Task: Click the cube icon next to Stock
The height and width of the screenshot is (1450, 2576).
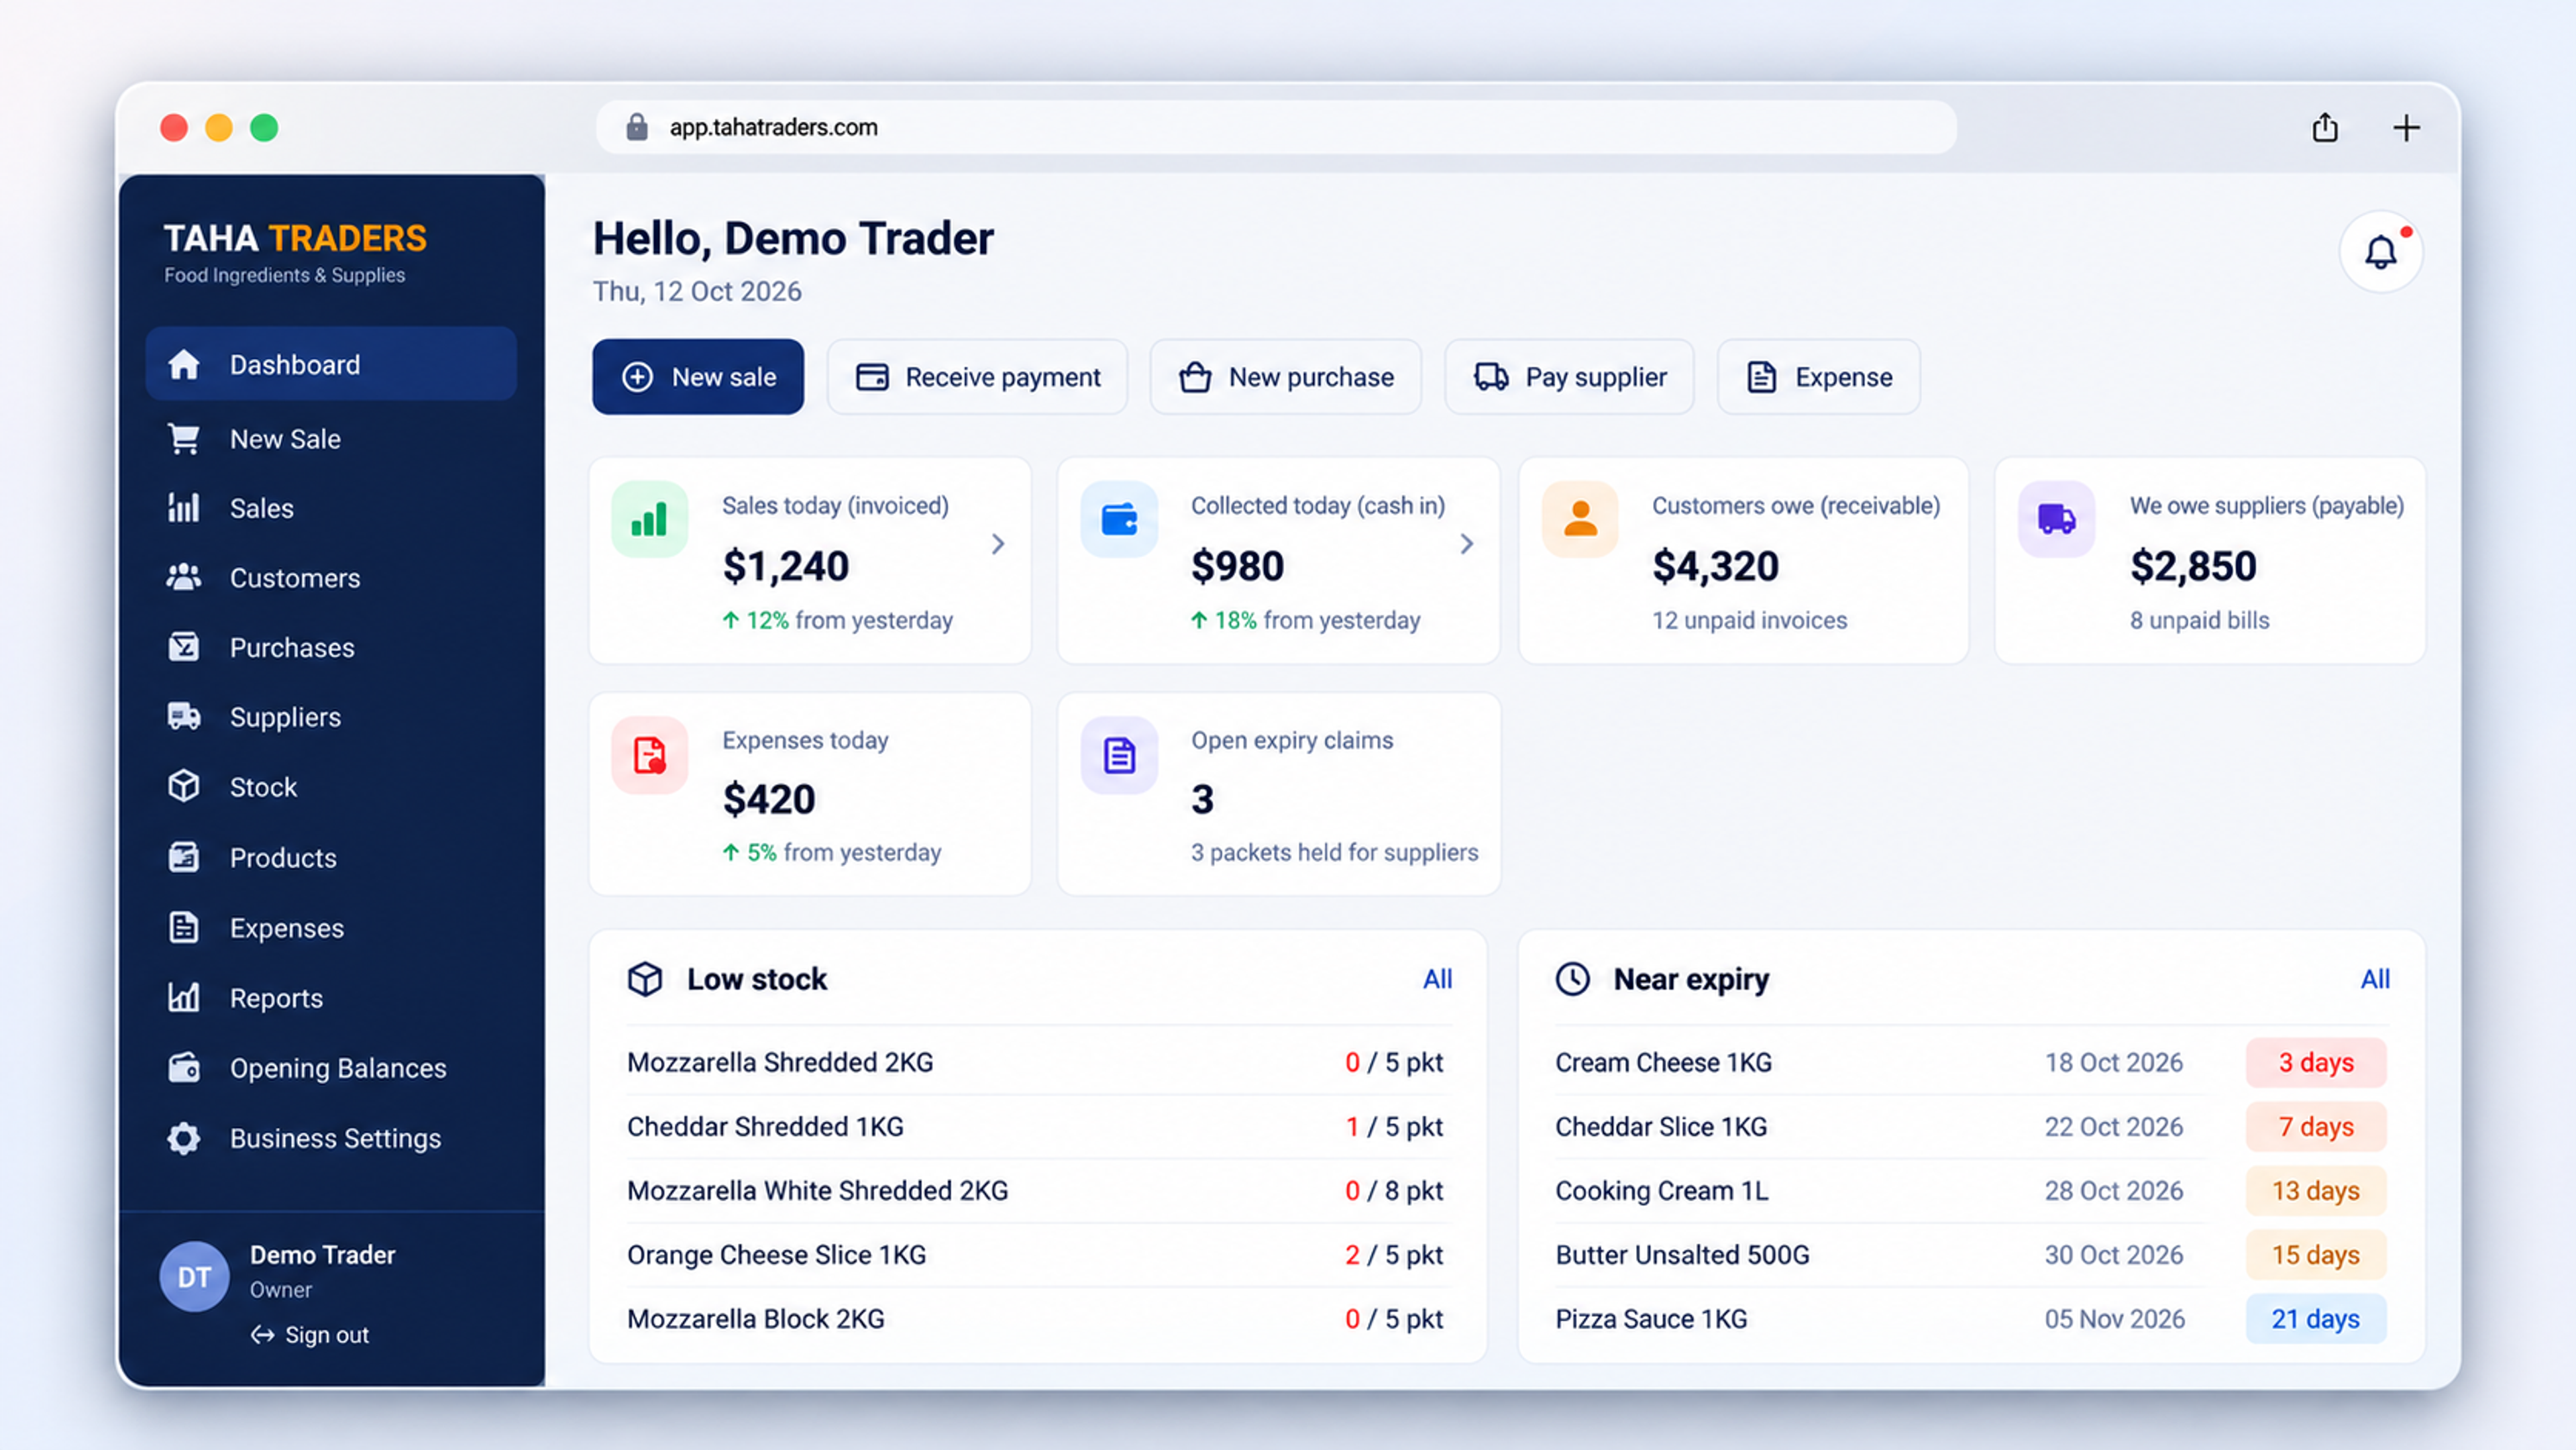Action: (x=184, y=787)
